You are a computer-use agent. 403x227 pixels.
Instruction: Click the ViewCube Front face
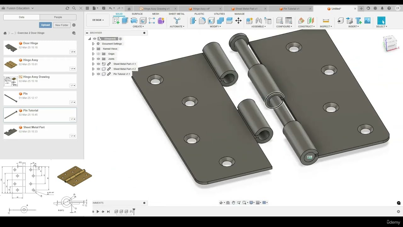pyautogui.click(x=391, y=46)
